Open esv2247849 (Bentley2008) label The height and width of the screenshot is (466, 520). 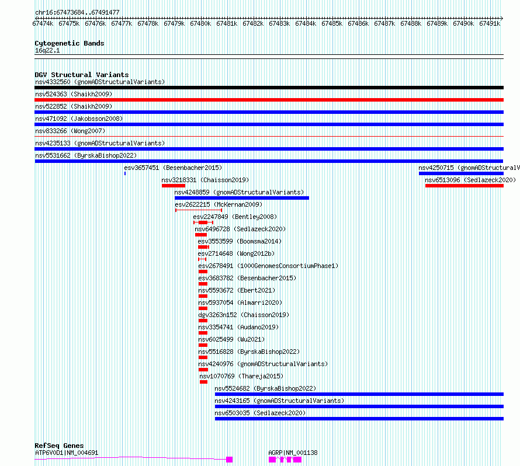235,217
